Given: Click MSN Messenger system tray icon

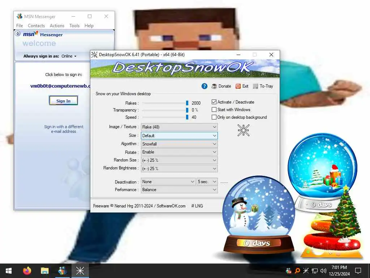Looking at the screenshot, I should 288,271.
